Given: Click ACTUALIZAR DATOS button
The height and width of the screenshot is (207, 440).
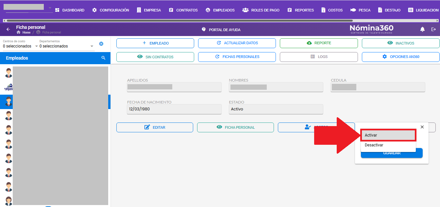Looking at the screenshot, I should (x=237, y=43).
